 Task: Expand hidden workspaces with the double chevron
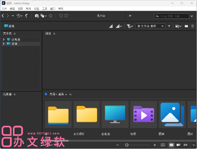coord(130,16)
